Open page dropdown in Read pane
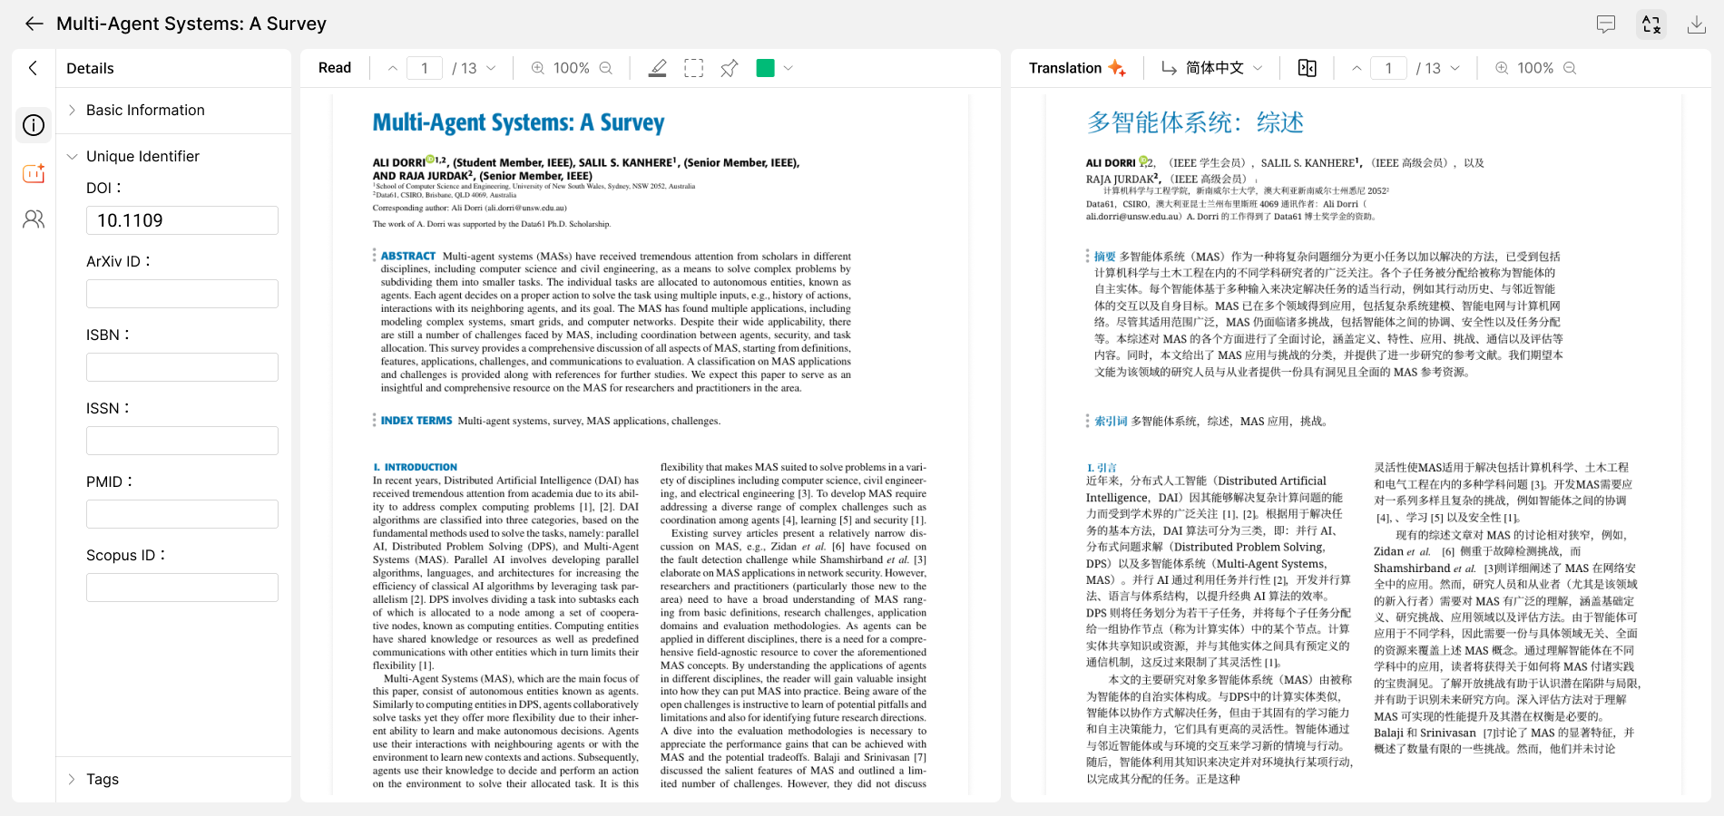 pyautogui.click(x=492, y=68)
